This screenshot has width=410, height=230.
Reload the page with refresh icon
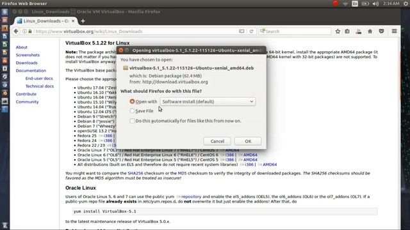pyautogui.click(x=251, y=31)
